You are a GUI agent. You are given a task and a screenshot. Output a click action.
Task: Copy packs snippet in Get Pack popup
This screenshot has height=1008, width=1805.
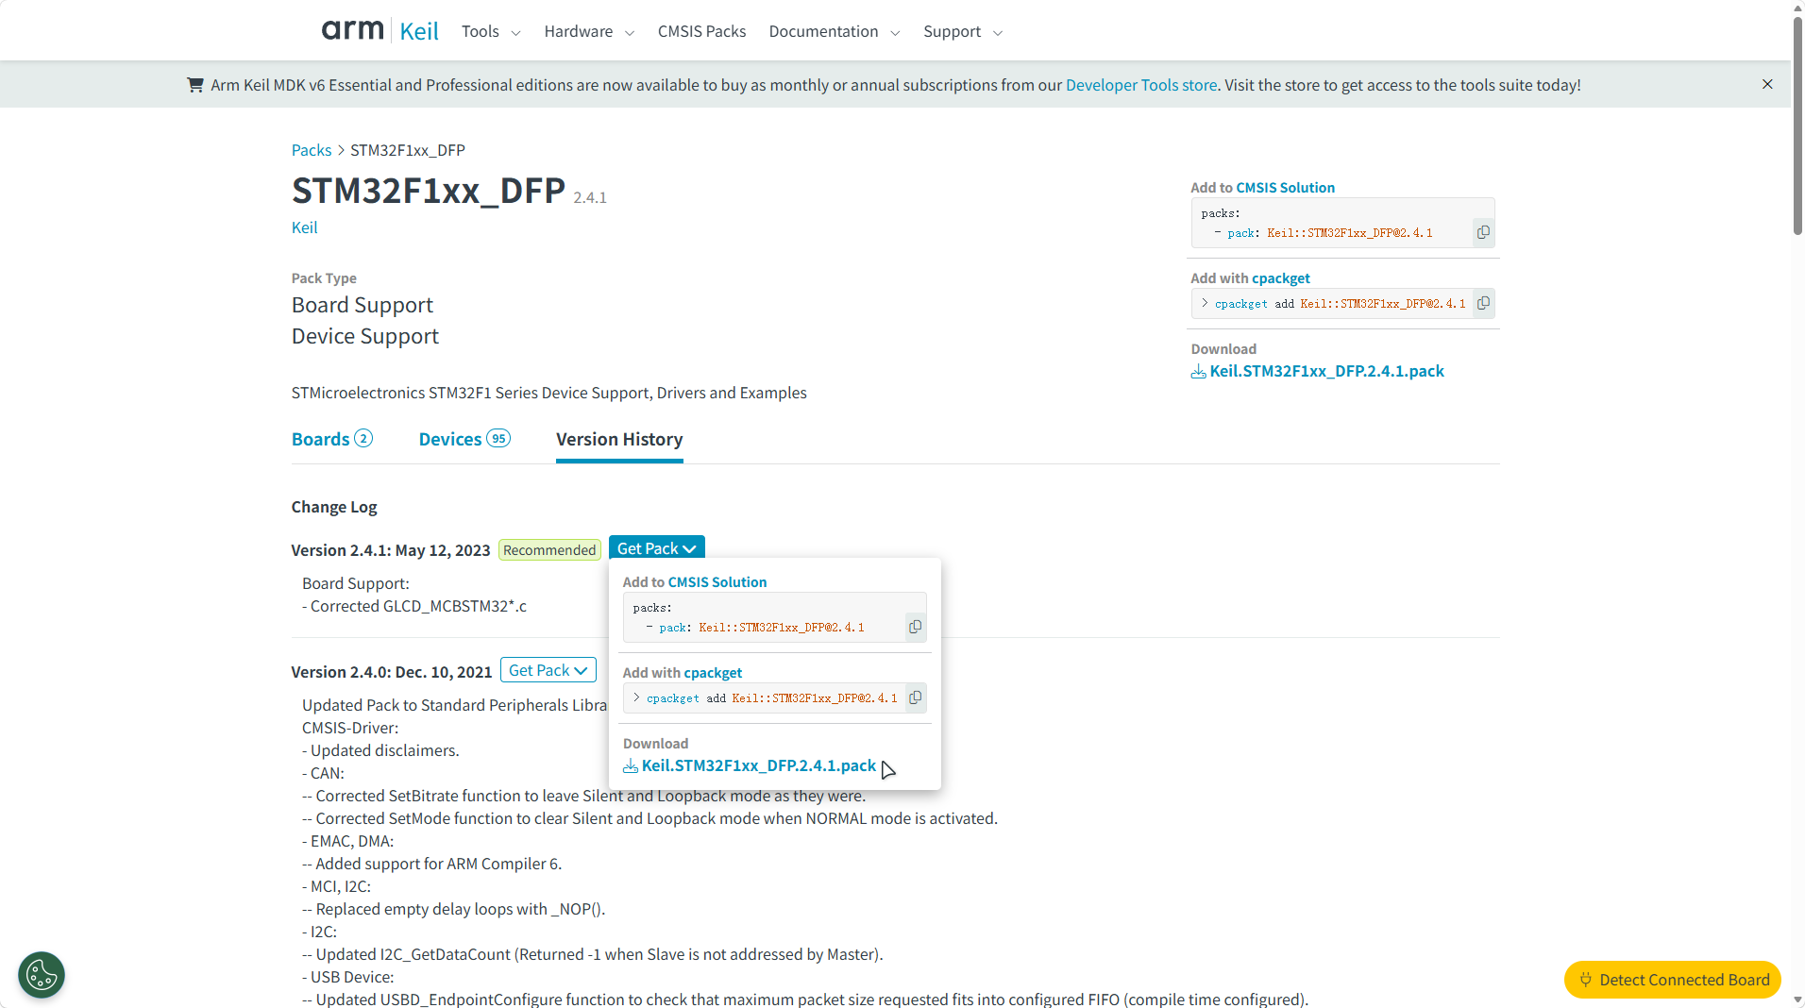[x=915, y=627]
